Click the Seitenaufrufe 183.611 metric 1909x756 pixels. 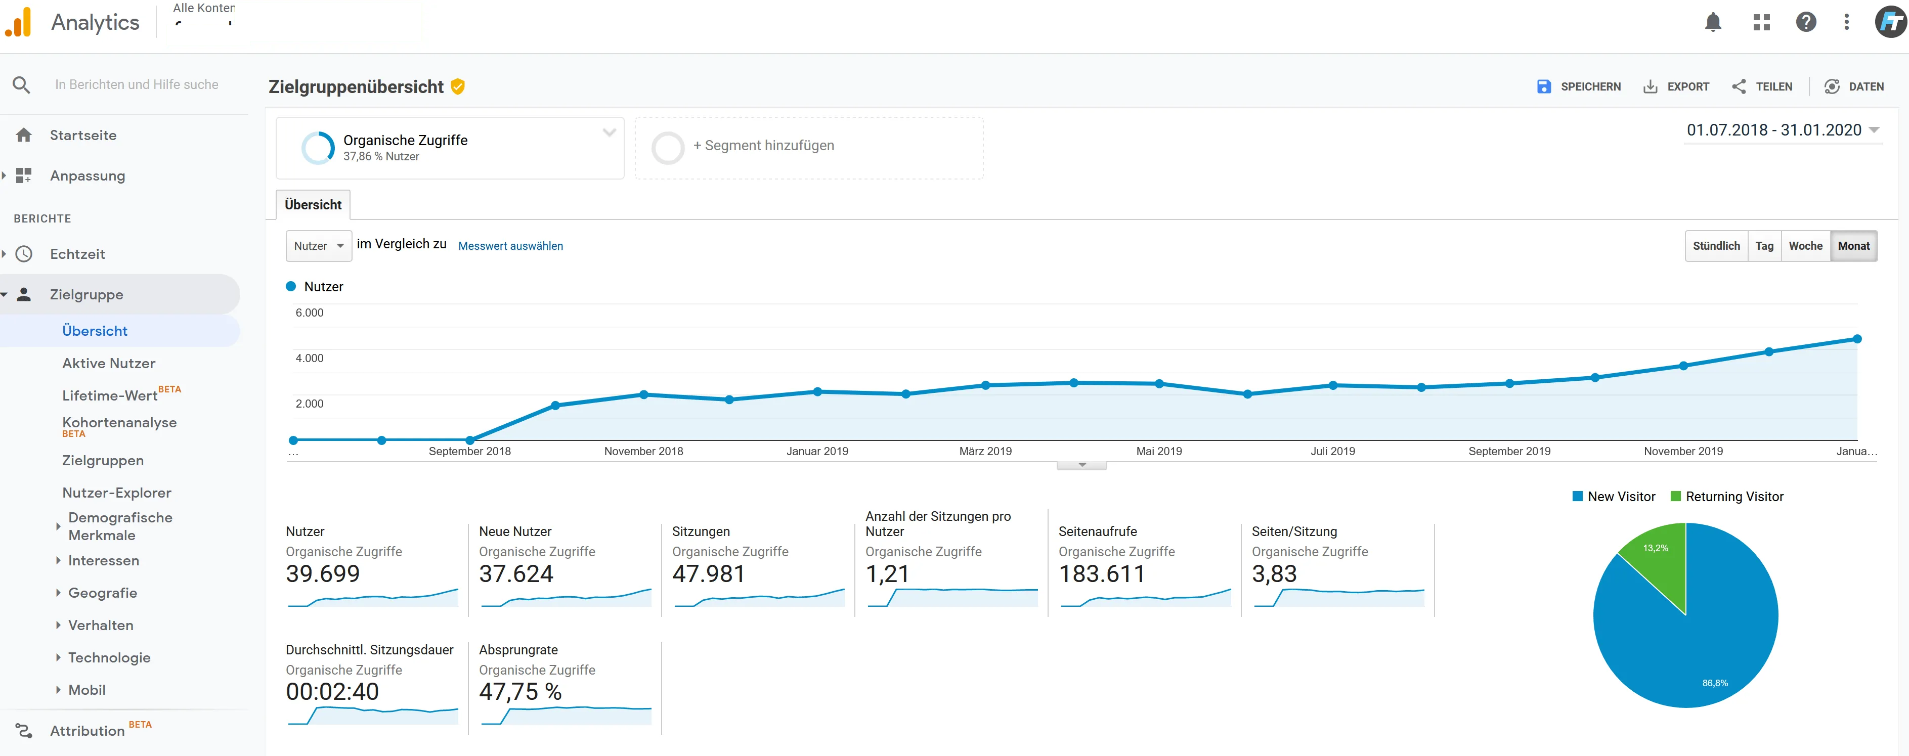click(1145, 567)
